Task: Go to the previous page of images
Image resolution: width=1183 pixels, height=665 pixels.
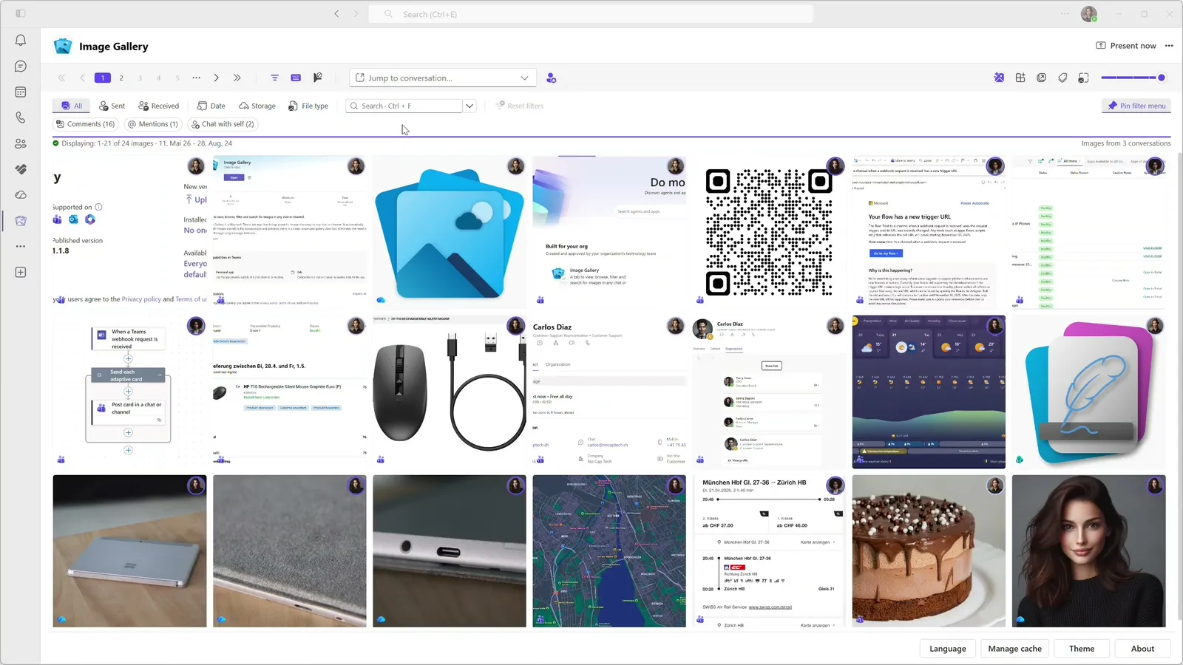Action: [x=82, y=78]
